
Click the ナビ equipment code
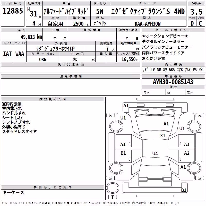[x=145, y=70]
